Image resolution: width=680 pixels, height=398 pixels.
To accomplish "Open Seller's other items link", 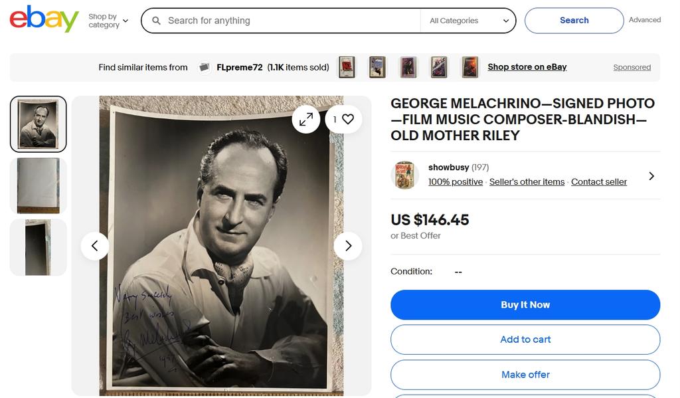I will tap(527, 182).
